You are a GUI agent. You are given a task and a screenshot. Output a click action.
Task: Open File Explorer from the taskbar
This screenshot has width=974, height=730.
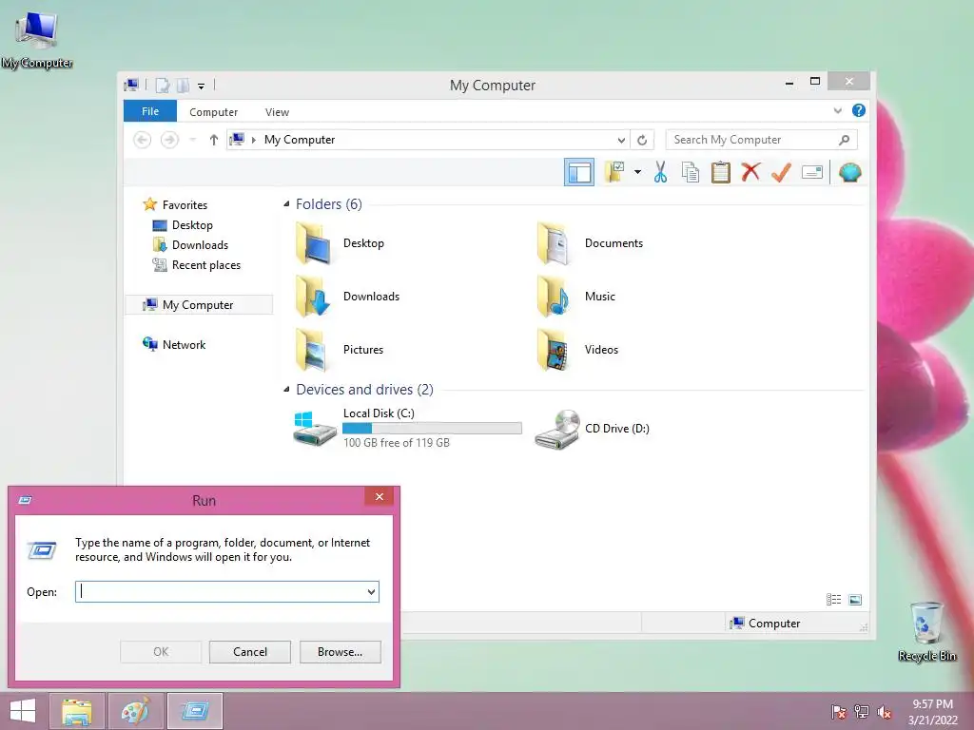[77, 711]
